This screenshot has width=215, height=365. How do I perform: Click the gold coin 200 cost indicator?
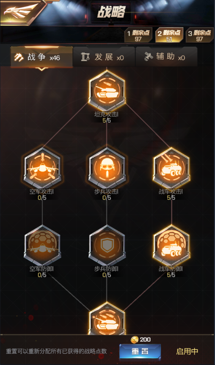click(x=141, y=340)
